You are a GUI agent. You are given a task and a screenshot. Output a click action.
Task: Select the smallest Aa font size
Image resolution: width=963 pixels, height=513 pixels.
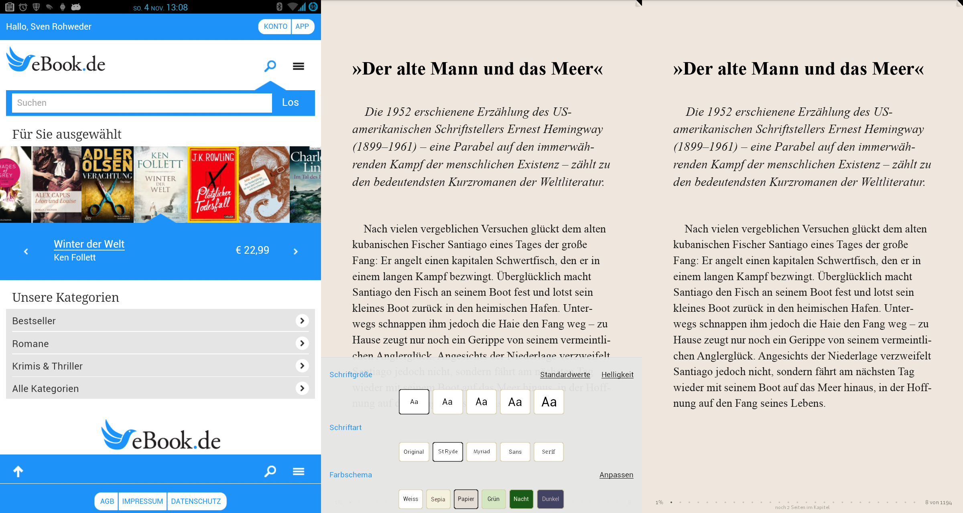(x=414, y=402)
